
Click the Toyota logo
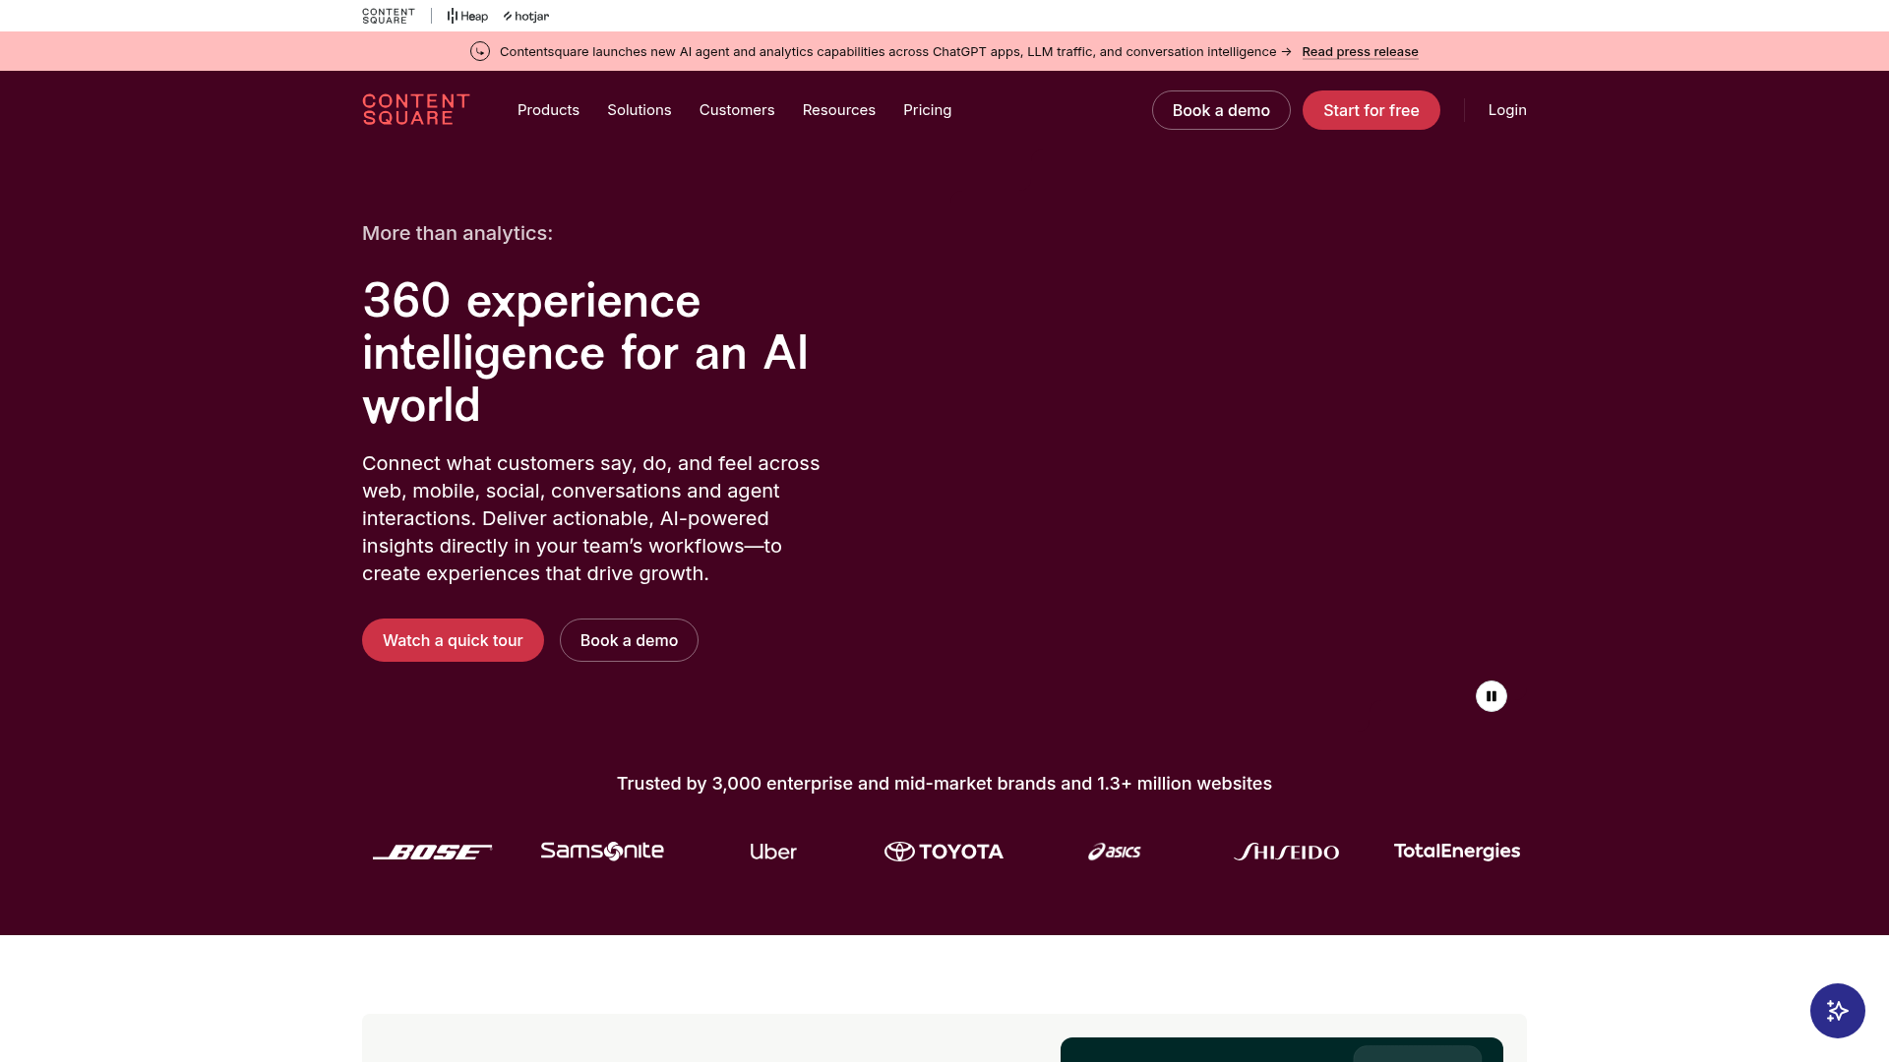(944, 852)
